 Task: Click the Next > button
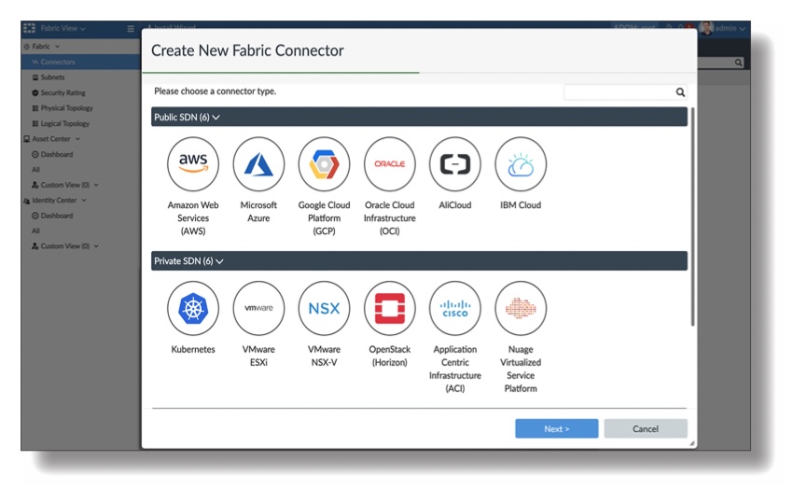pyautogui.click(x=556, y=428)
